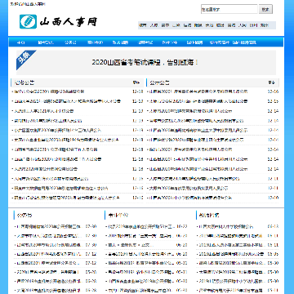Open the headline banner 2020山西省考笔试课程 link
Viewport: 294px width, 294px height.
tap(145, 62)
